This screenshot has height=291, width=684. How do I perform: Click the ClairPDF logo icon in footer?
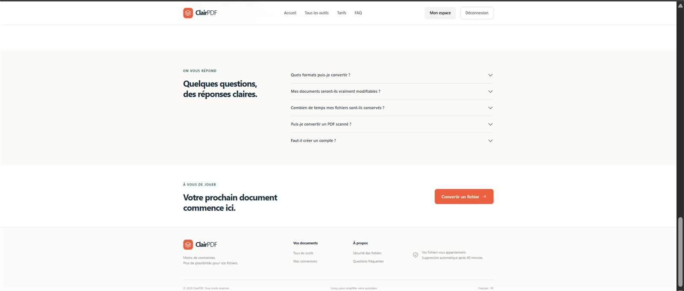(188, 244)
